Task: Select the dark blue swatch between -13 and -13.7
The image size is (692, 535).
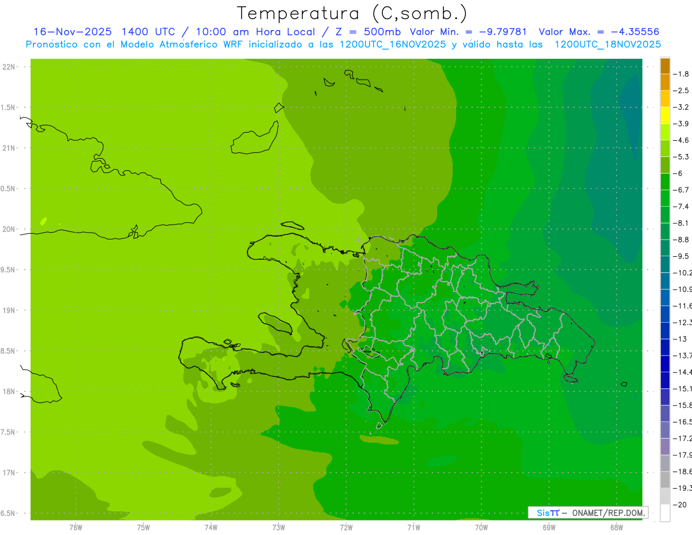Action: click(665, 347)
